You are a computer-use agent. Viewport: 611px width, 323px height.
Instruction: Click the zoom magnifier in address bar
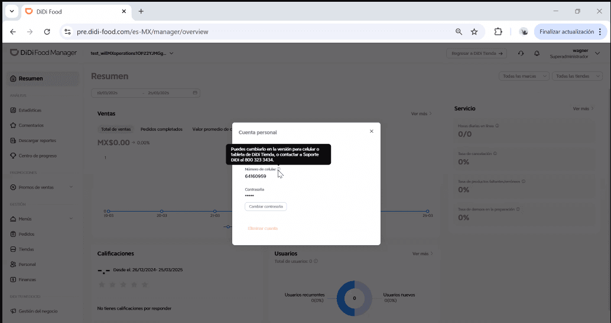pyautogui.click(x=459, y=32)
